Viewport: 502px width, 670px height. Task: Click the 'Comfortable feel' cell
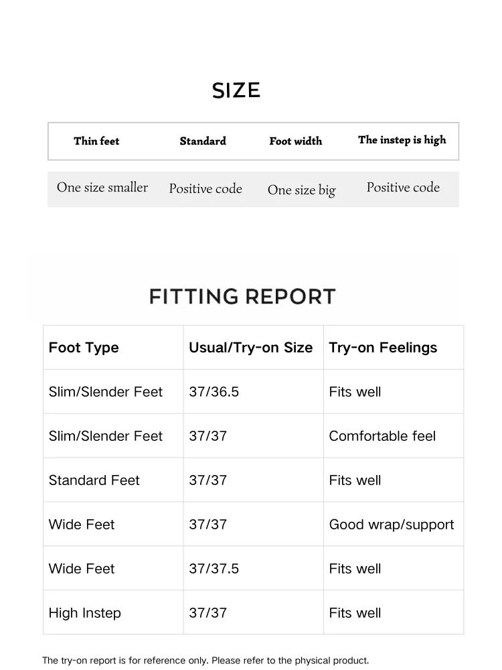coord(382,436)
